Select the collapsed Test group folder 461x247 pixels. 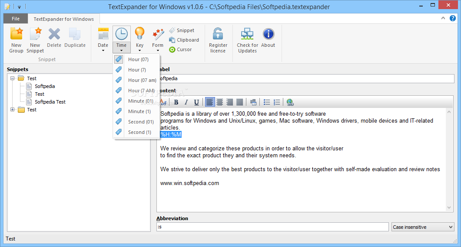point(32,110)
